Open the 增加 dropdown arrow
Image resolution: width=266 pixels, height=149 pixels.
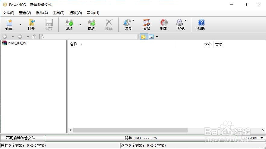pyautogui.click(x=80, y=25)
